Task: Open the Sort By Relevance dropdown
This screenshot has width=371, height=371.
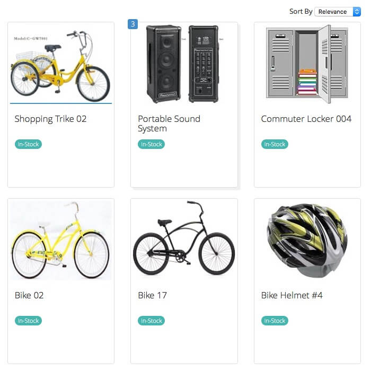Action: (x=337, y=12)
